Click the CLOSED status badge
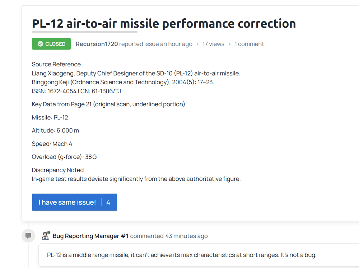 tap(51, 44)
